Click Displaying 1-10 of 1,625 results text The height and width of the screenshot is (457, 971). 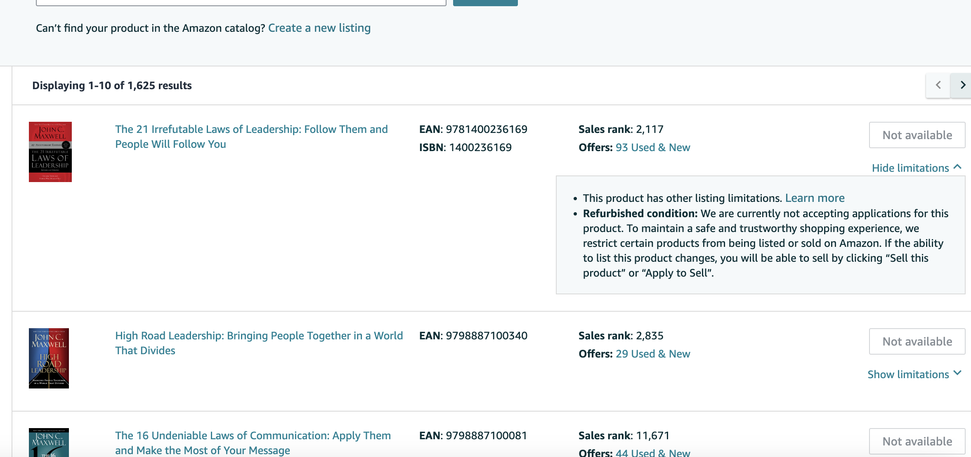[x=112, y=85]
